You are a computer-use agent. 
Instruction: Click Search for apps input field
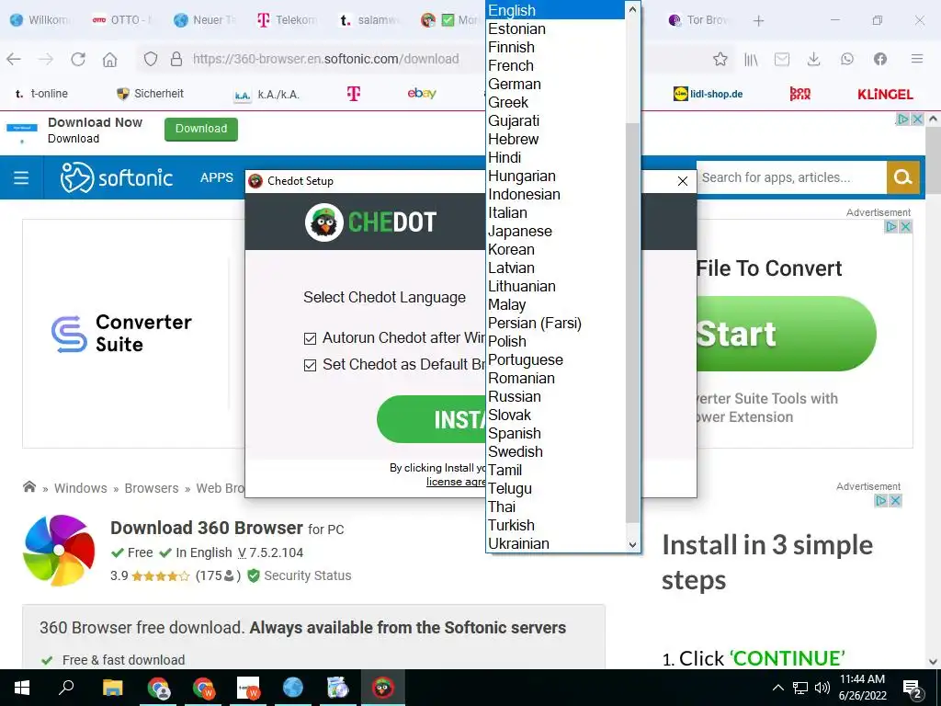792,177
